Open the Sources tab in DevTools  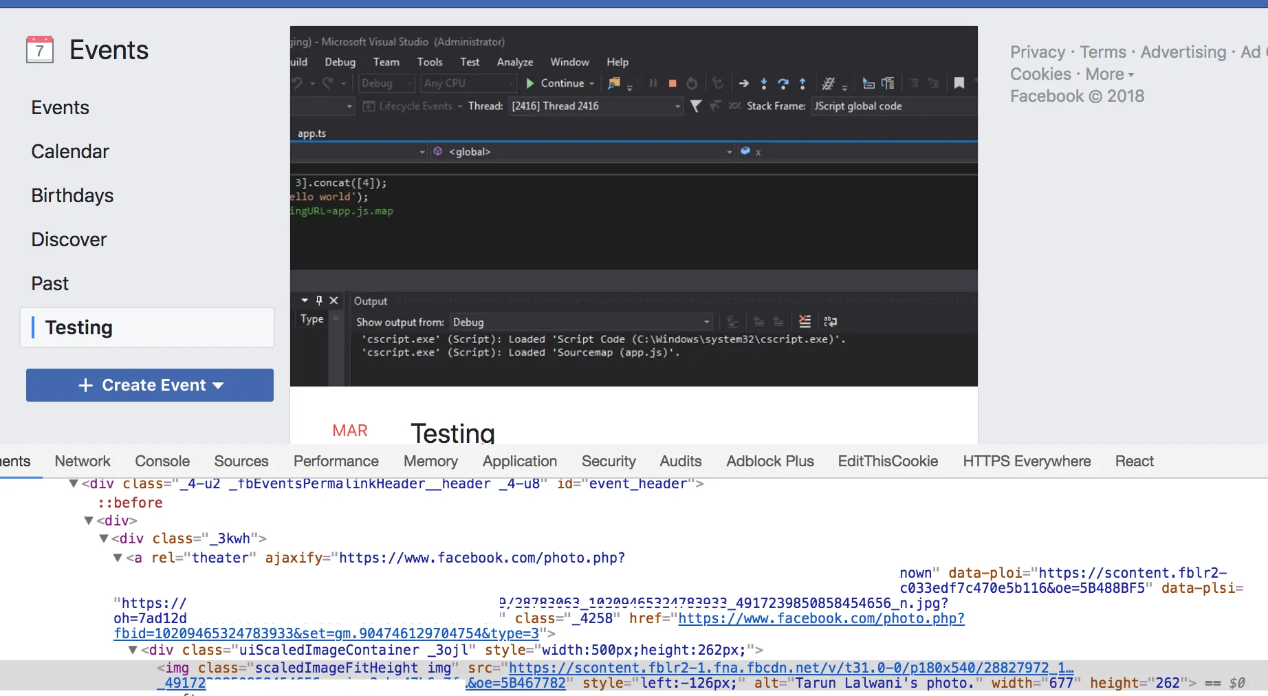pos(241,461)
